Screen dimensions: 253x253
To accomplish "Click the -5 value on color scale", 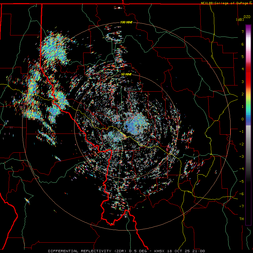I will tap(241, 182).
